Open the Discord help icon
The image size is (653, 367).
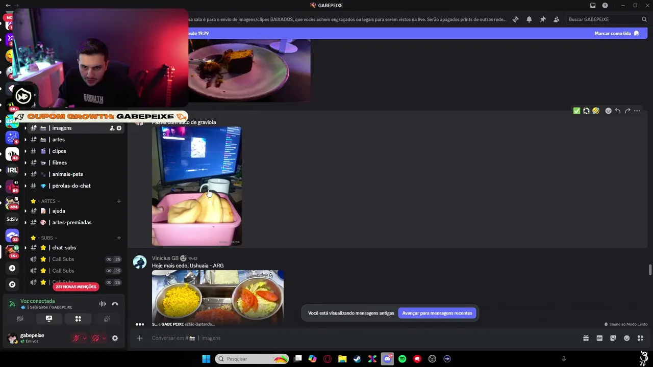605,6
